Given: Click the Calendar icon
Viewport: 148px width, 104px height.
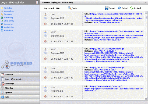Looking at the screenshot, I should coord(2,75).
